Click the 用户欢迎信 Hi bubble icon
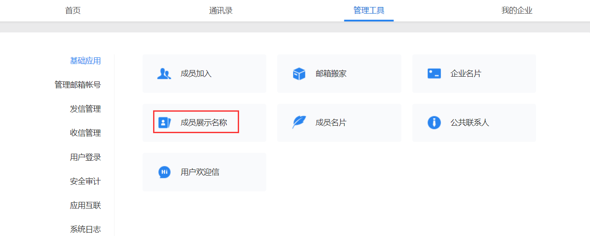The height and width of the screenshot is (240, 590). (164, 172)
